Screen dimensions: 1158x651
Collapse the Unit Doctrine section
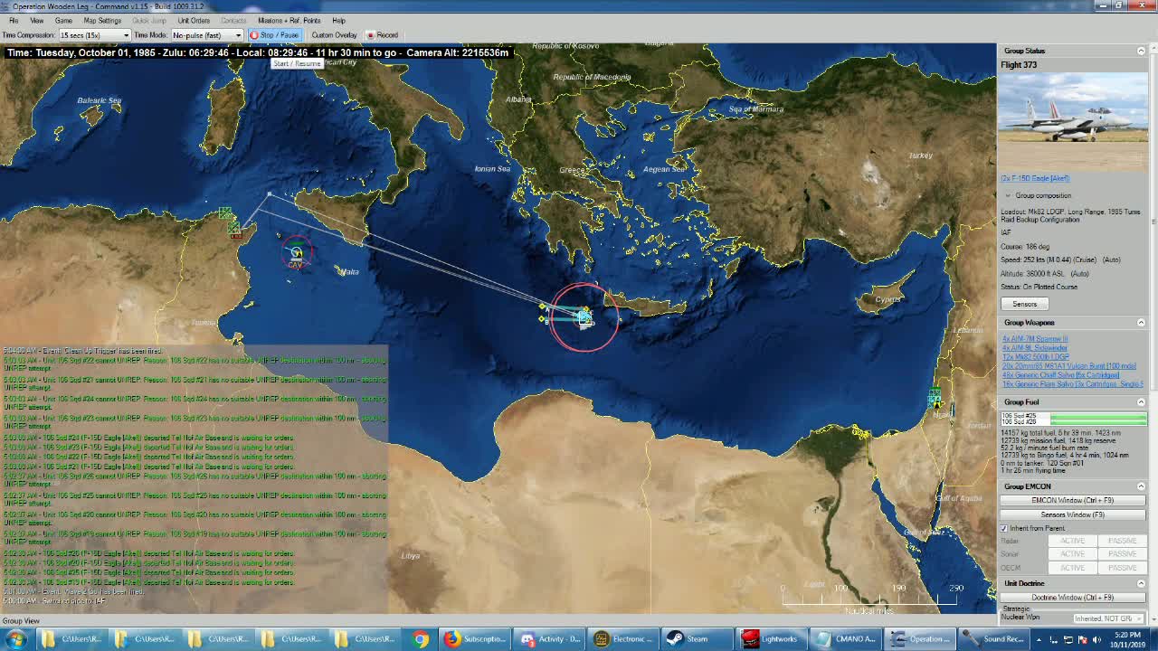[x=1141, y=583]
